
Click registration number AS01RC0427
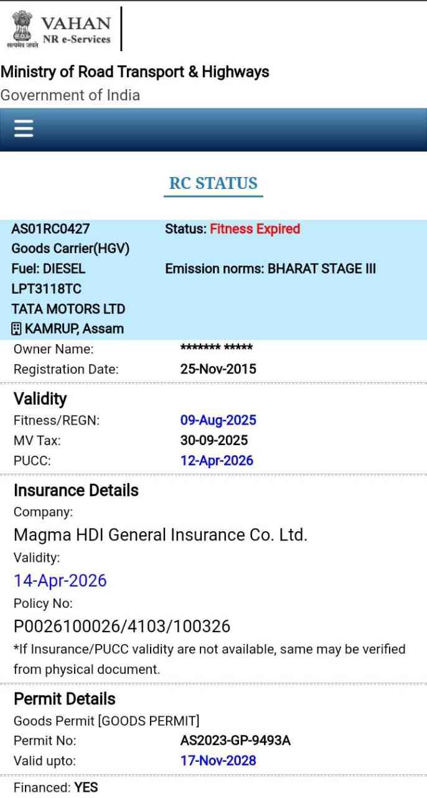pyautogui.click(x=50, y=229)
